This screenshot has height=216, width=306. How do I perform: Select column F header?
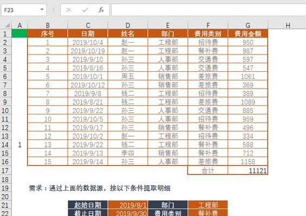208,25
